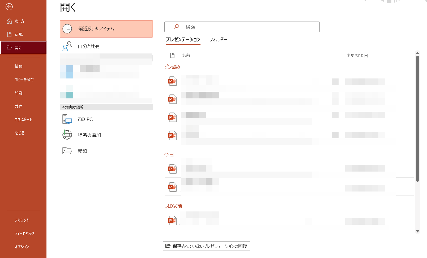
Task: Open the first presentation under 今日
Action: coord(172,169)
